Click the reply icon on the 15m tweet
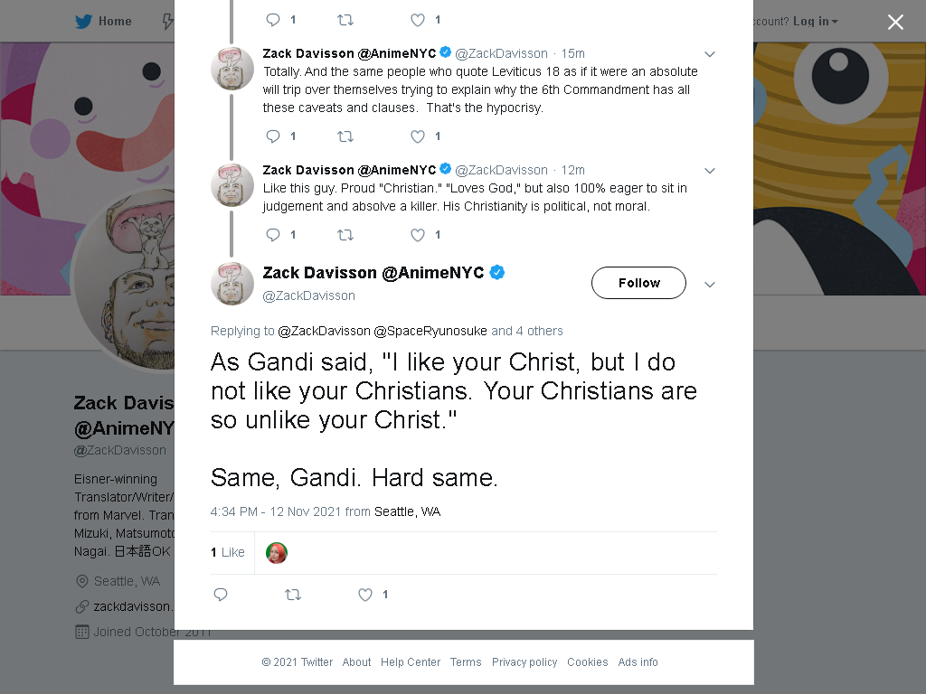 (273, 136)
